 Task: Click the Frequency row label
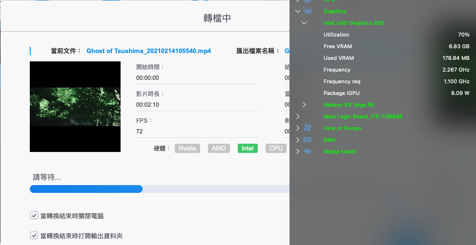[337, 70]
